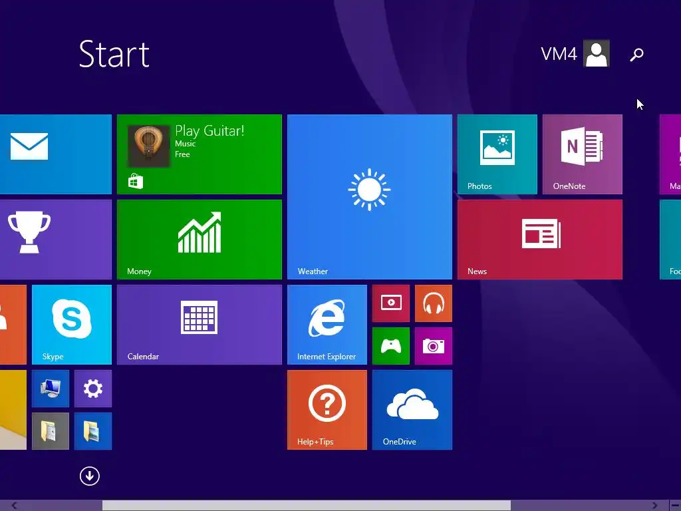Open the Sports trophy tile

point(56,240)
